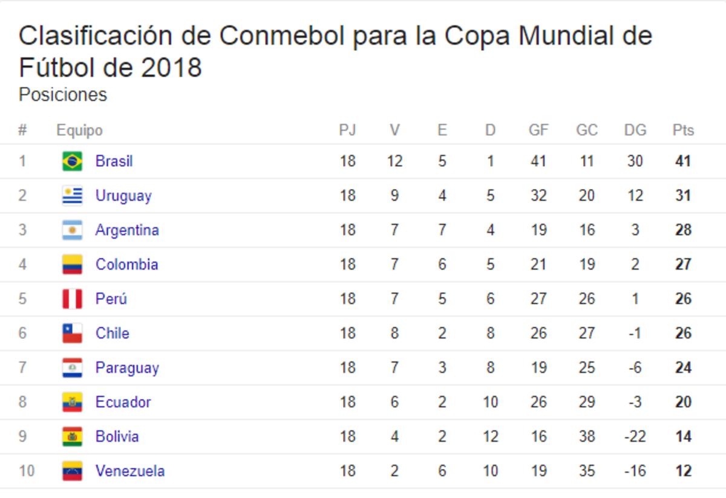Open the Colombia team link
The height and width of the screenshot is (498, 726).
click(x=126, y=265)
